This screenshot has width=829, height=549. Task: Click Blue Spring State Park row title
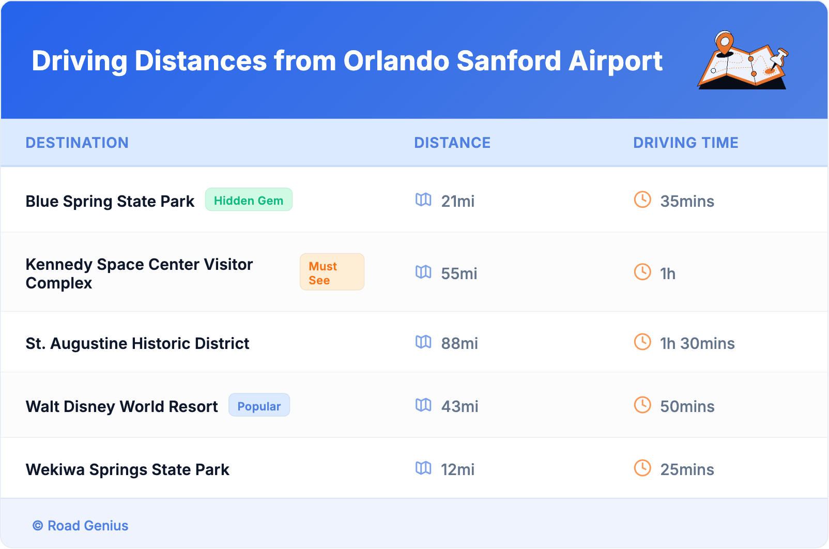click(110, 201)
